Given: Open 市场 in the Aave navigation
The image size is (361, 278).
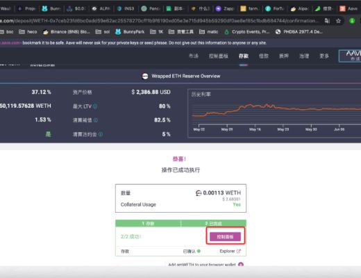Looking at the screenshot, I should pos(194,56).
